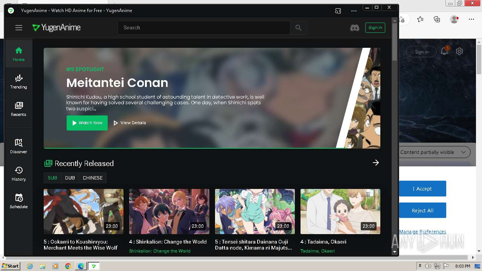The height and width of the screenshot is (271, 482).
Task: Open the app window's three-dot menu
Action: coord(354,11)
